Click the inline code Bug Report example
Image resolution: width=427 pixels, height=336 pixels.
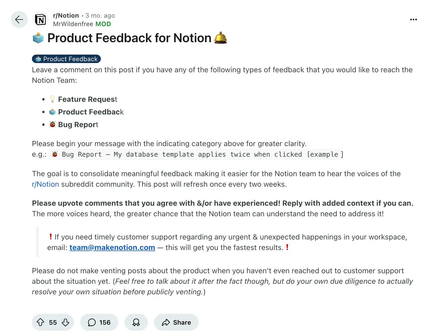(x=196, y=155)
